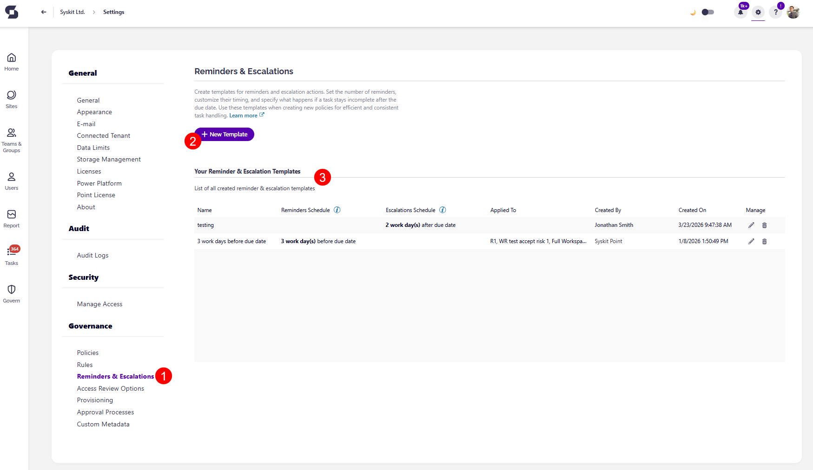The width and height of the screenshot is (813, 470).
Task: Open Policies under Governance
Action: (87, 353)
